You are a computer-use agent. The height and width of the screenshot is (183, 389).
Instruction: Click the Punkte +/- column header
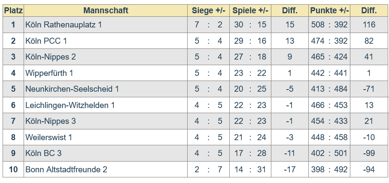click(329, 11)
